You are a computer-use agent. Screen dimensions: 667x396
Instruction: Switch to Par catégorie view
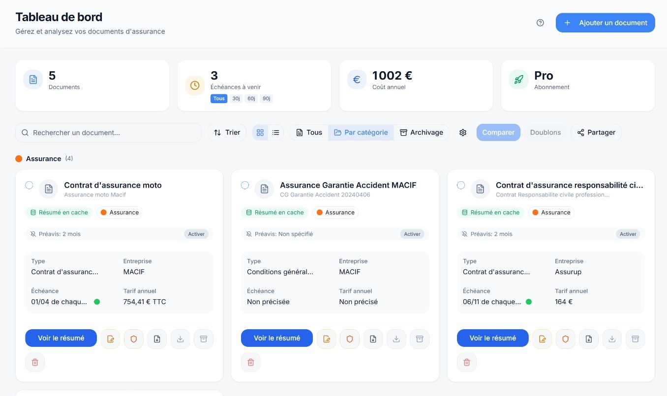pyautogui.click(x=361, y=133)
